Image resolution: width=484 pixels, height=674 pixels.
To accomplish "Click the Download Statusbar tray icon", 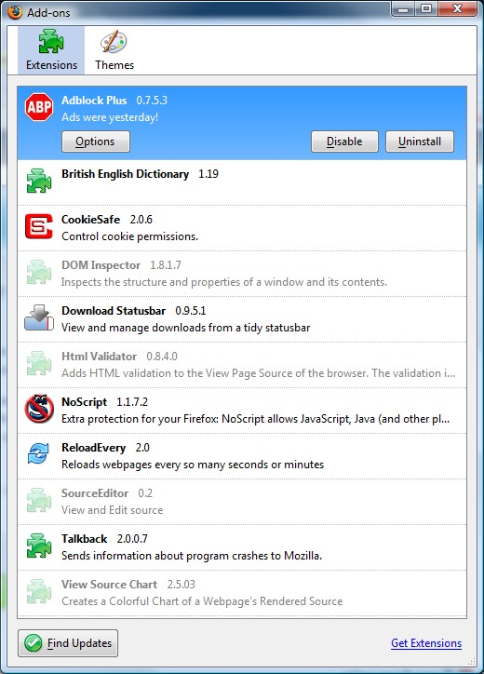I will click(x=39, y=318).
